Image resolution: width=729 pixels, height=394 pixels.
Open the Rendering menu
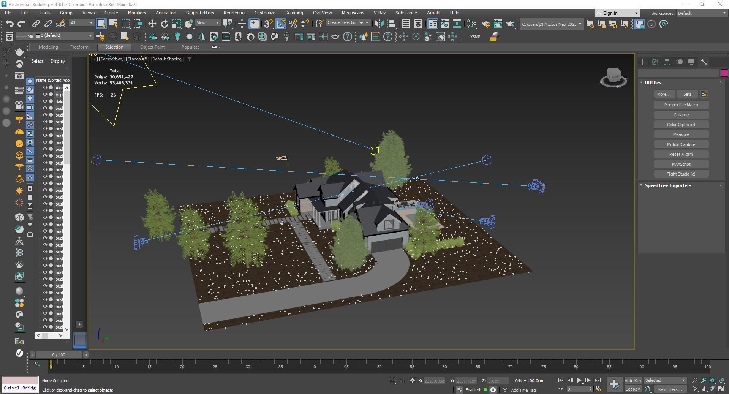[x=234, y=13]
